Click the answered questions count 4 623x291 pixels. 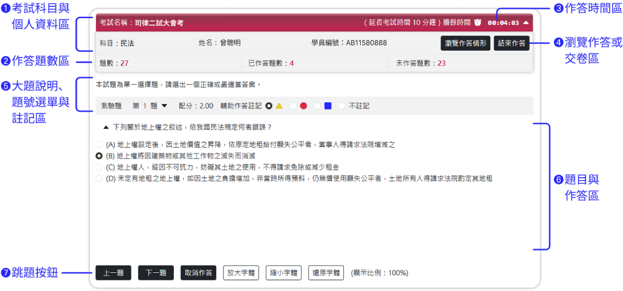click(x=292, y=63)
